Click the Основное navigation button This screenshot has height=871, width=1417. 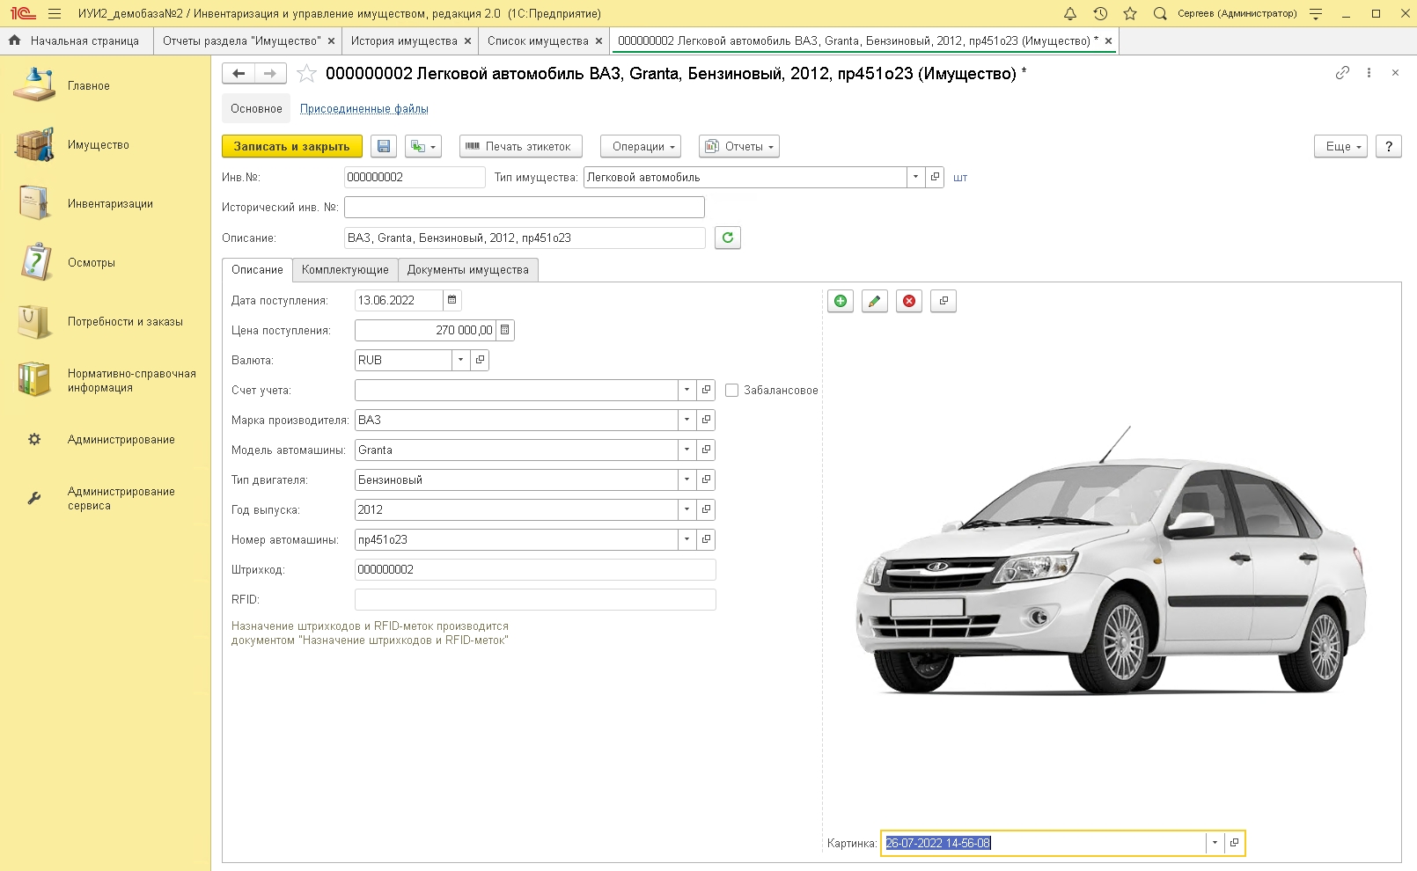click(256, 109)
